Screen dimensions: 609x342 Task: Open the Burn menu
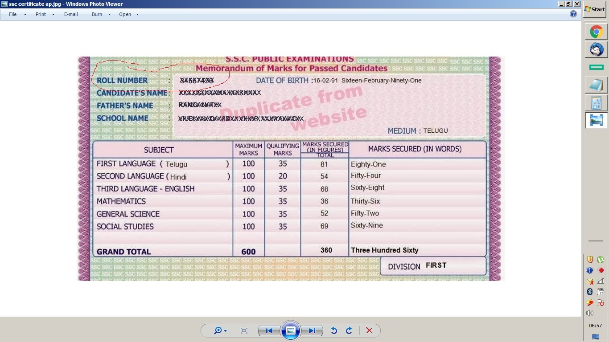click(x=97, y=14)
